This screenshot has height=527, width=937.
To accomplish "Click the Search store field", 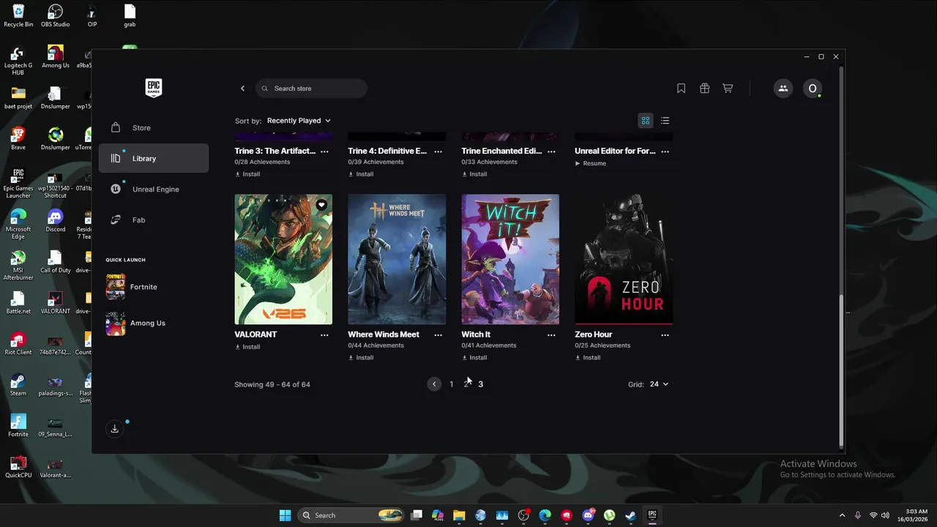I will click(x=311, y=89).
